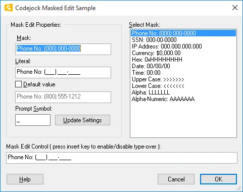The width and height of the screenshot is (243, 192).
Task: Click the Select Mask label
Action: pyautogui.click(x=144, y=25)
